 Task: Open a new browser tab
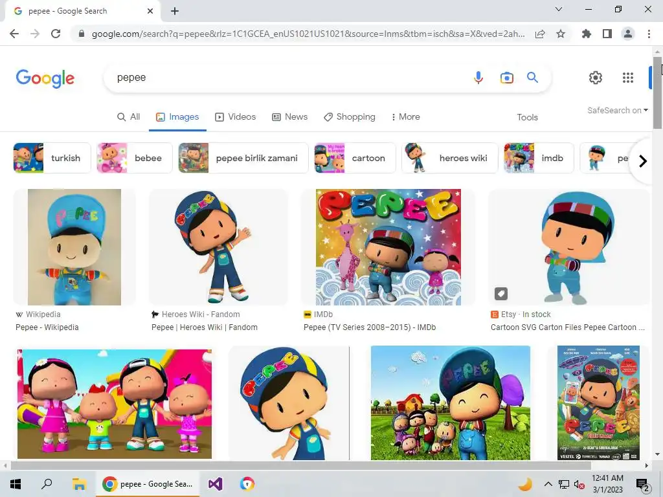point(175,11)
